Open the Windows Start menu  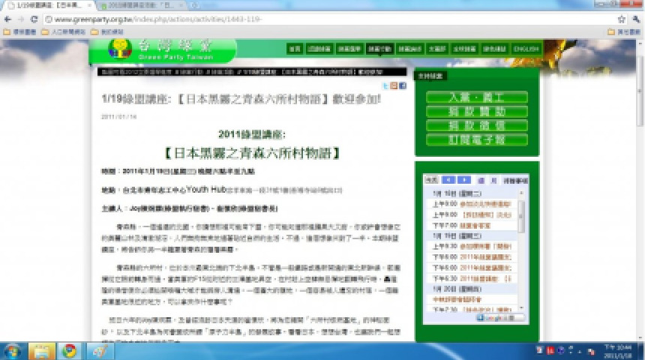(13, 350)
